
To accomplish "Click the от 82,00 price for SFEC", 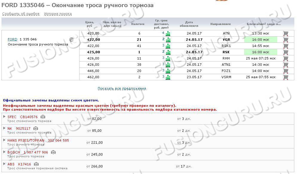I will (94, 119).
